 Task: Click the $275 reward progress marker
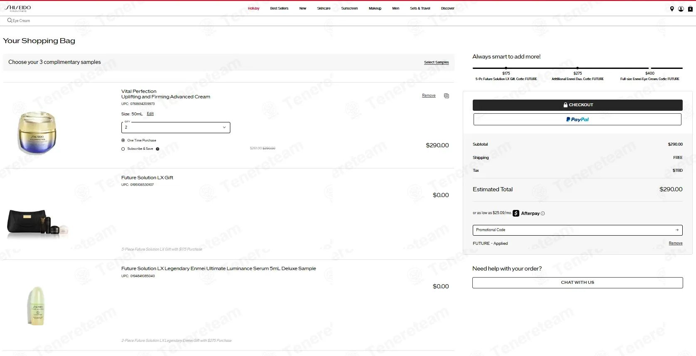[578, 68]
